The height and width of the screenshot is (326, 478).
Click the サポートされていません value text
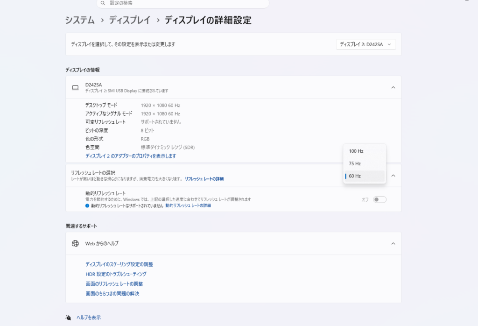point(161,122)
